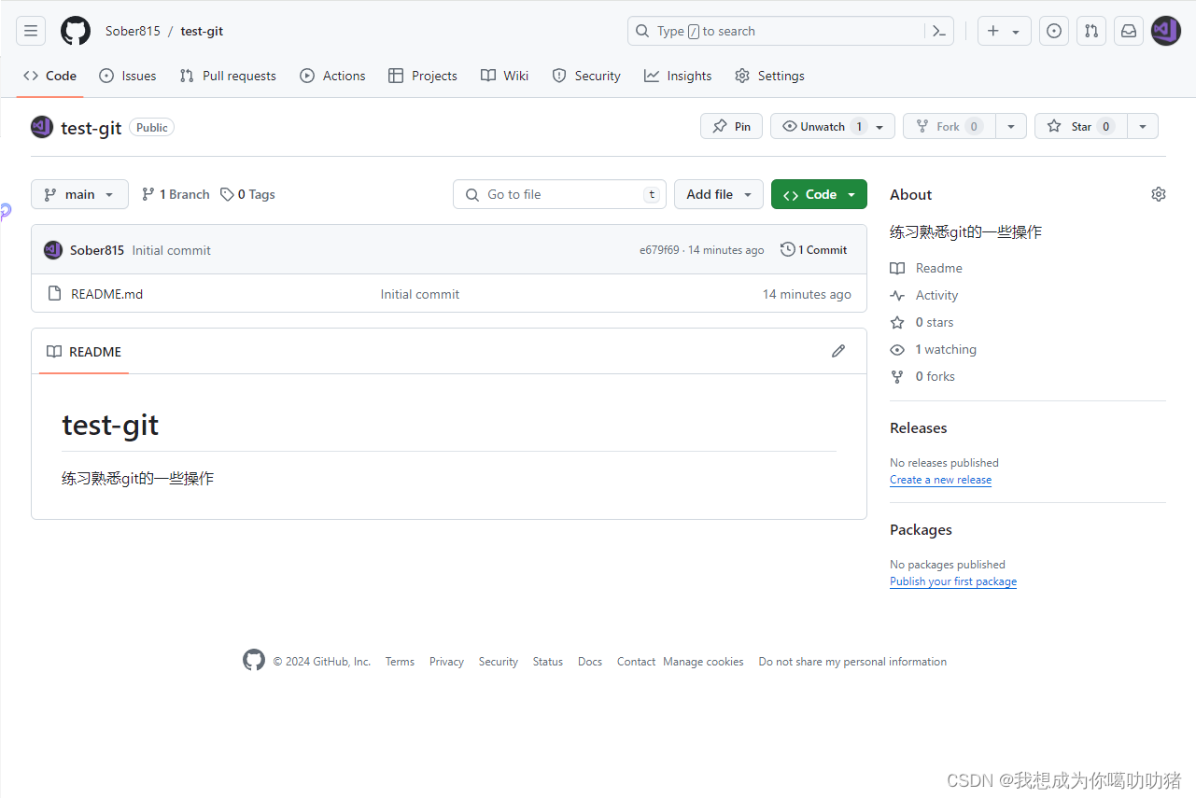Open the Projects tab

coord(423,76)
